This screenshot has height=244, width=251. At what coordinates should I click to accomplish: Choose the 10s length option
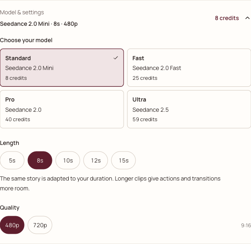[x=68, y=160]
